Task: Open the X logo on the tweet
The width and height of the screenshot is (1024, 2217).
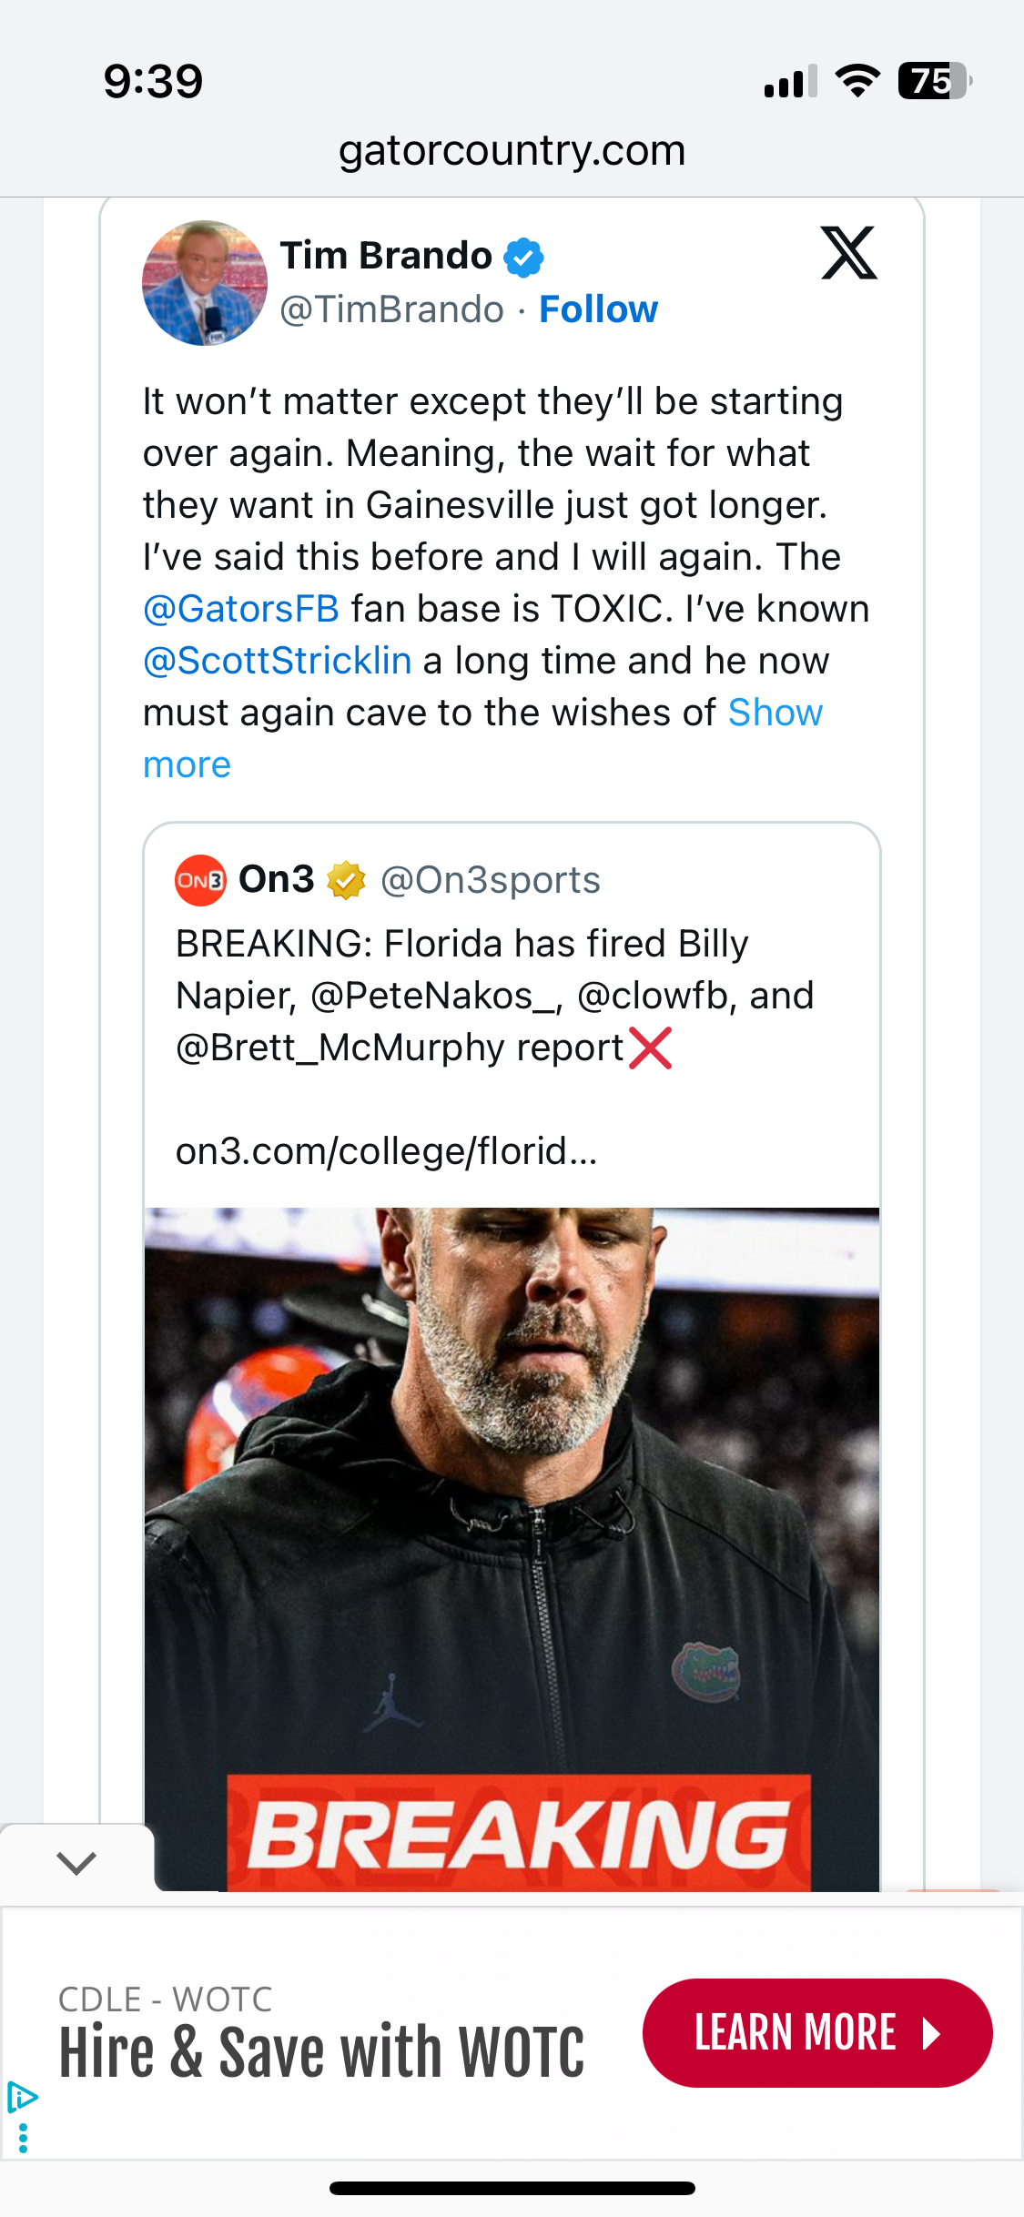Action: click(848, 253)
